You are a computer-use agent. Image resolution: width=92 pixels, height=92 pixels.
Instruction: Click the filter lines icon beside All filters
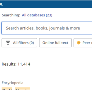(8, 43)
